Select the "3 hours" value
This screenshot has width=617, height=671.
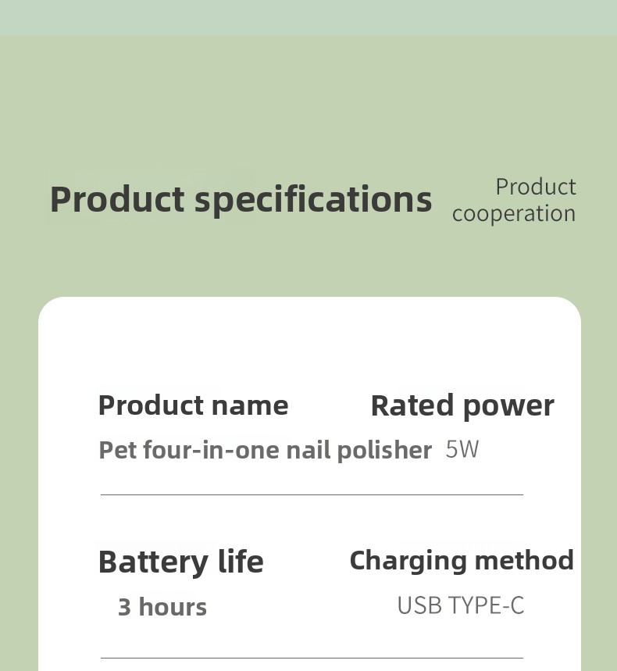coord(162,607)
